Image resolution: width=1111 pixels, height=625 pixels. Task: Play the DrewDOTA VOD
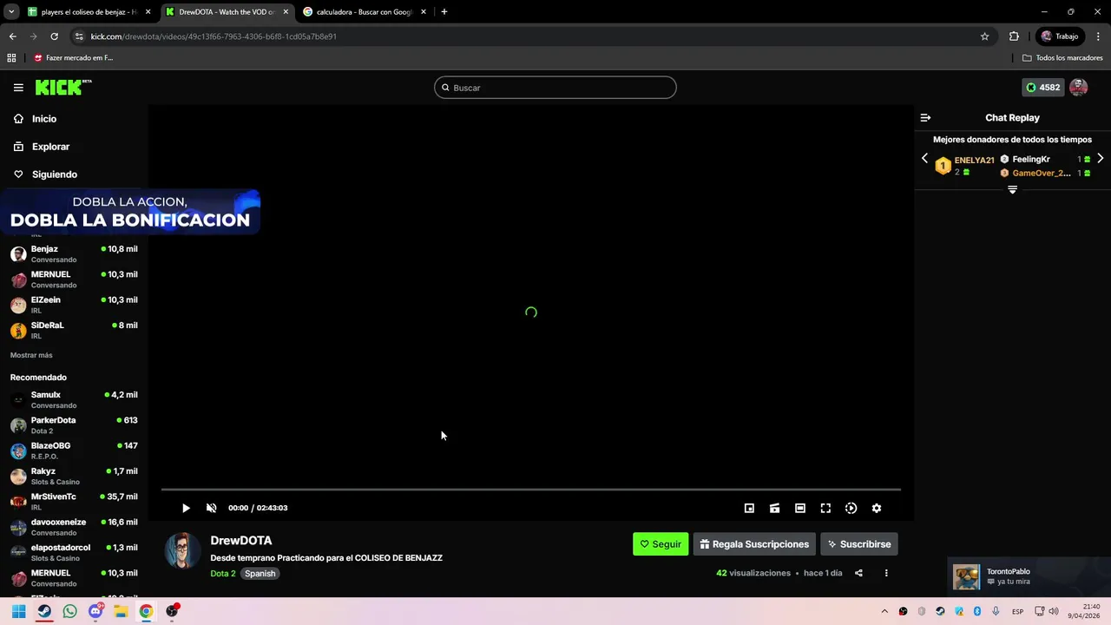pos(186,508)
